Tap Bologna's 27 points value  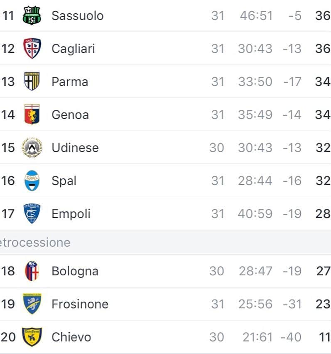pyautogui.click(x=323, y=271)
